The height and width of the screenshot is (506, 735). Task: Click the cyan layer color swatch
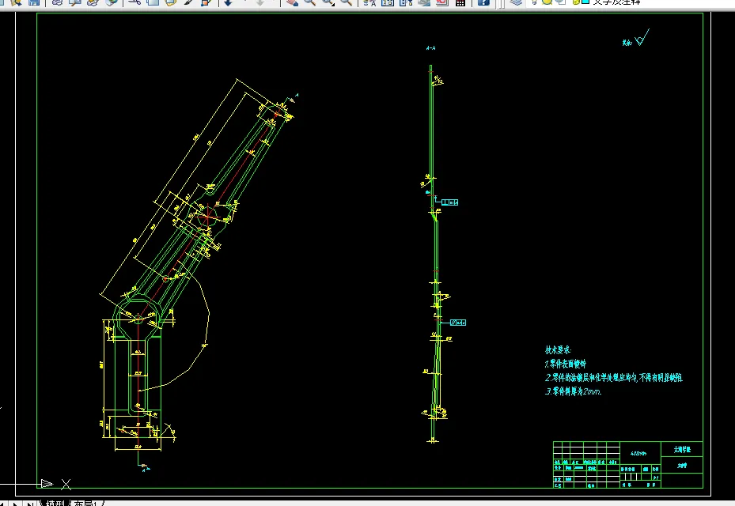(x=585, y=2)
